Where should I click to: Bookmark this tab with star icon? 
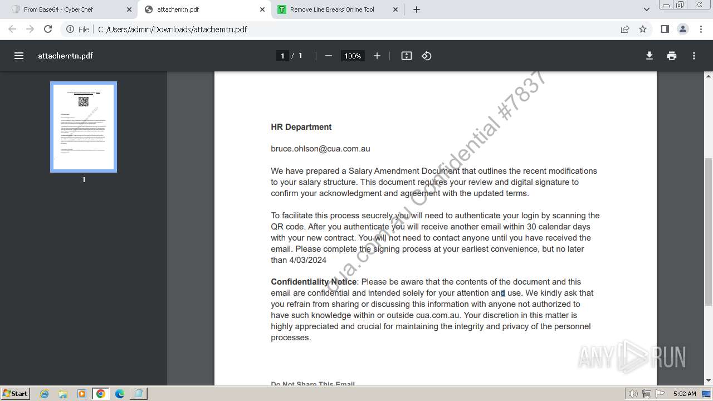click(643, 29)
